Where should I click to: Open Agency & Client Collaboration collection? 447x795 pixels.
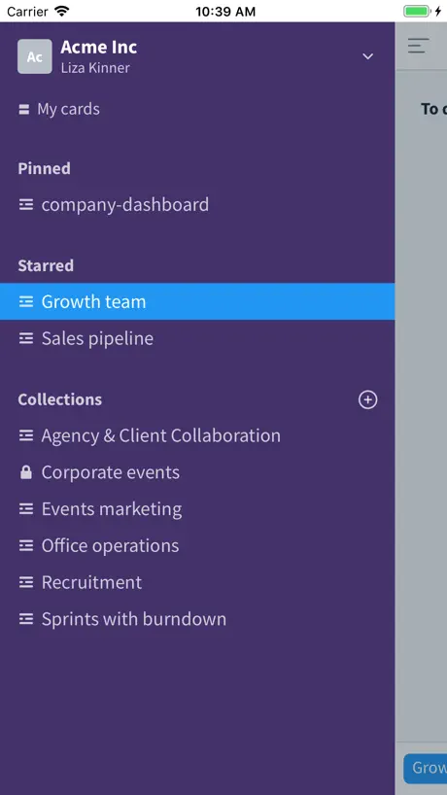click(197, 435)
